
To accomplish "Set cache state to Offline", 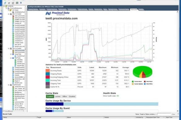I will point(65,96).
